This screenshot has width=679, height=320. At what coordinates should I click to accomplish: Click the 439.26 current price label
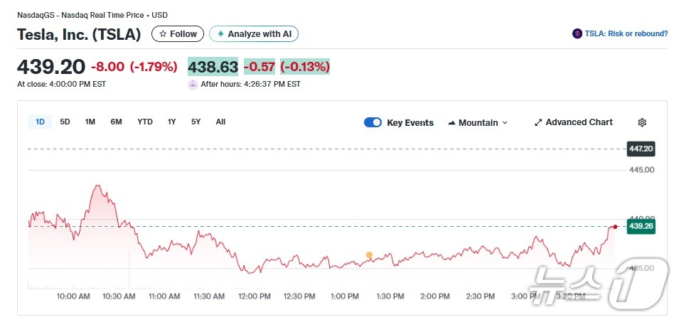pos(641,226)
